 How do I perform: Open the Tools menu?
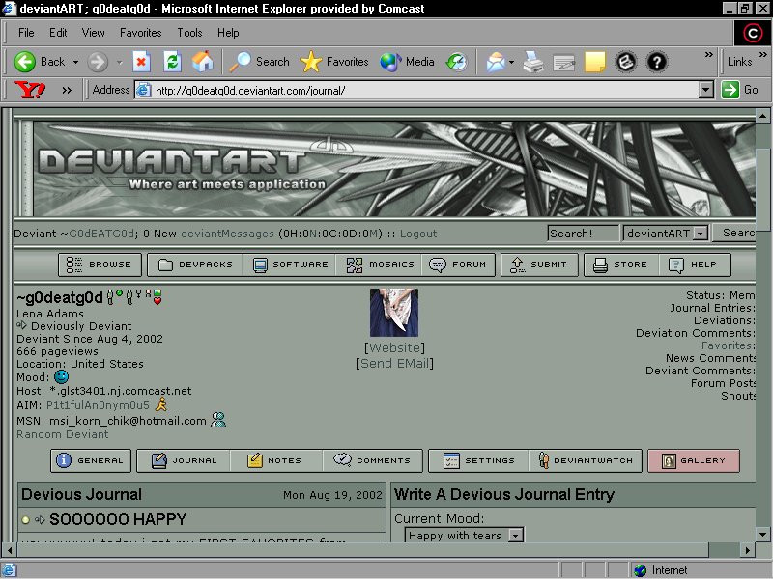point(189,33)
